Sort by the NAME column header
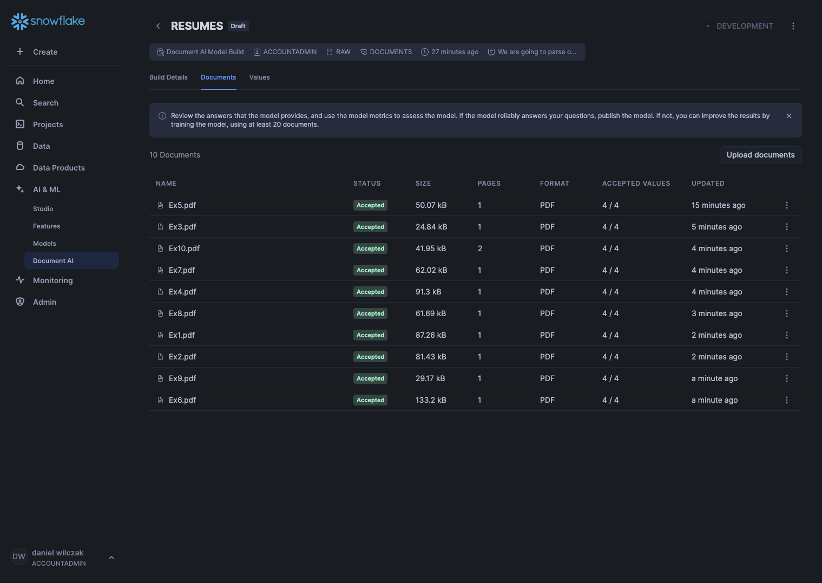Image resolution: width=822 pixels, height=583 pixels. tap(166, 184)
